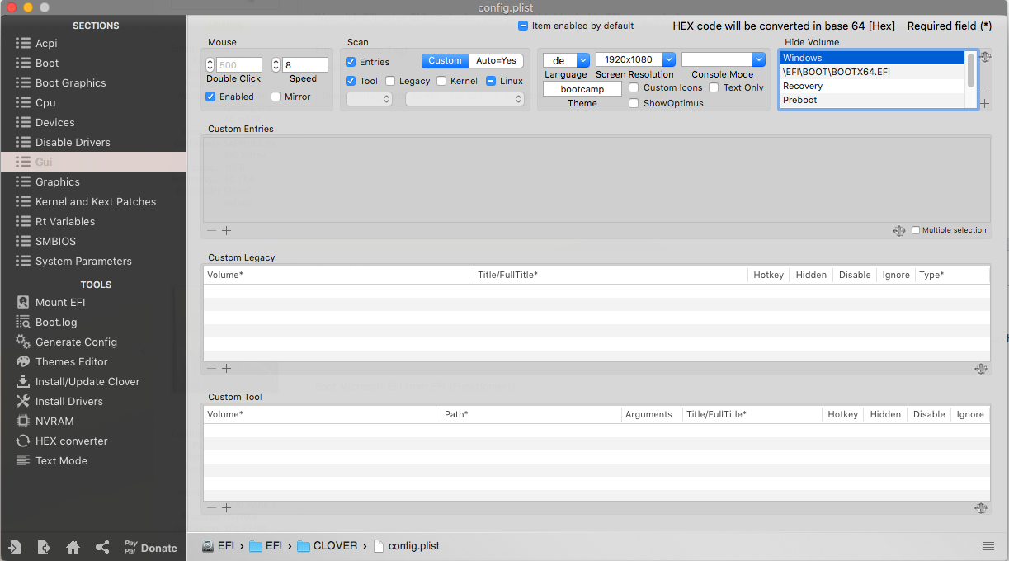The image size is (1009, 561).
Task: Select the Auto=Yes scan button
Action: coord(496,61)
